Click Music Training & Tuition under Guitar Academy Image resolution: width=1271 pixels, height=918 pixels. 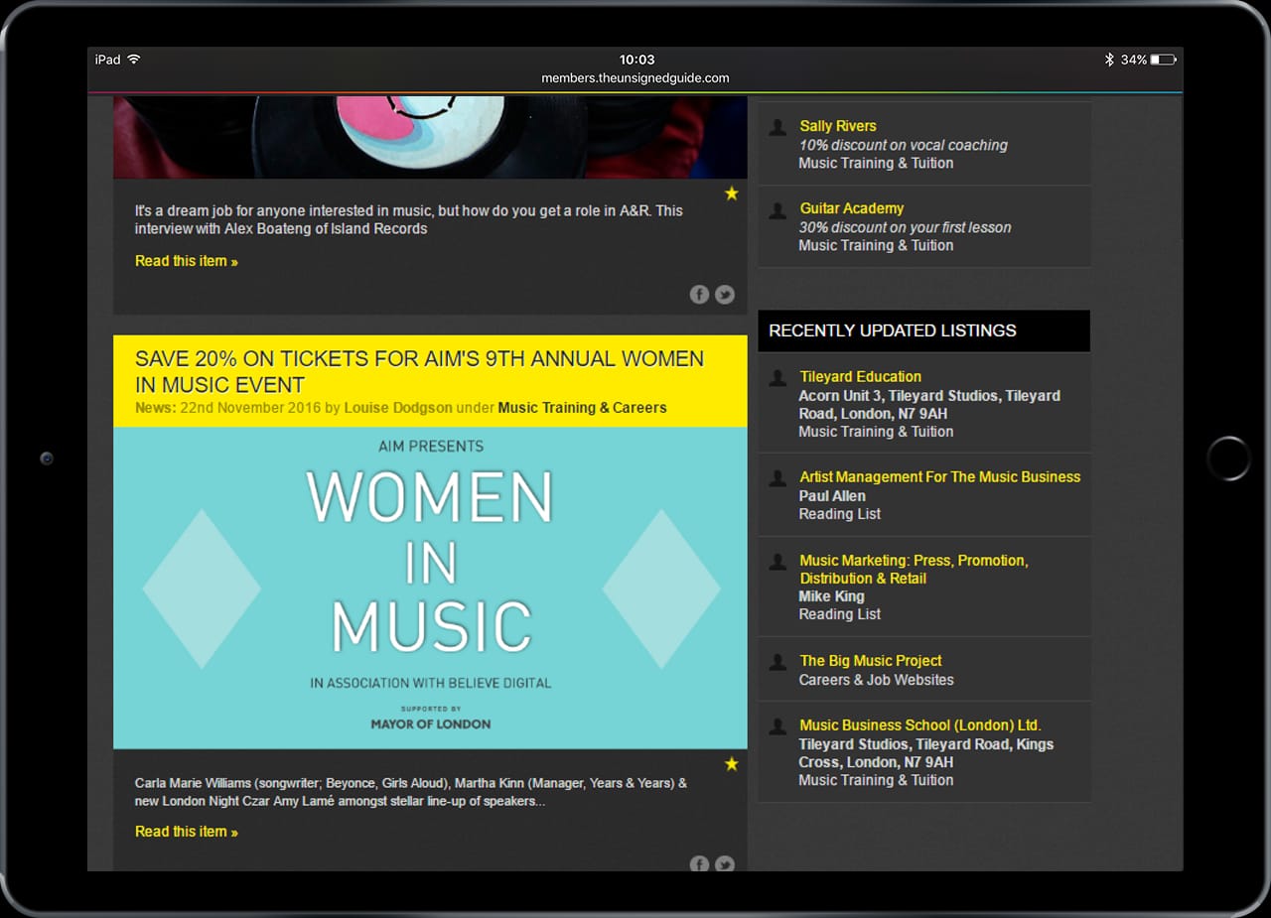pos(876,245)
